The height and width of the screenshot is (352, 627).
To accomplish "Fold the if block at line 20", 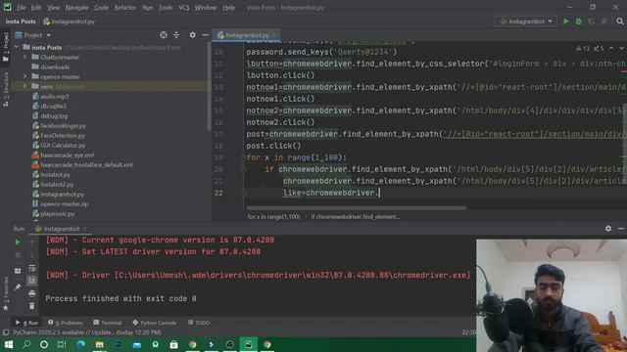I will pyautogui.click(x=243, y=169).
